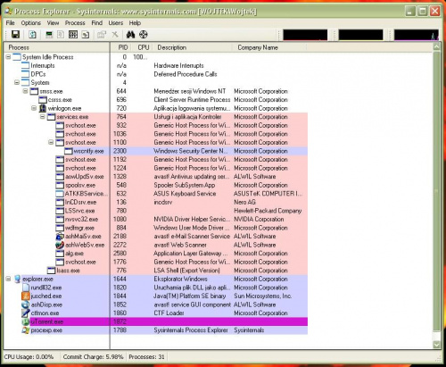
Task: Click 'Hewlett-Packard Company' company cell
Action: click(268, 211)
